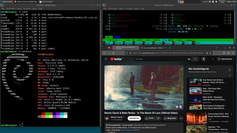The image size is (237, 133).
Task: Open a new Firefox tab with plus icon
Action: click(x=170, y=48)
